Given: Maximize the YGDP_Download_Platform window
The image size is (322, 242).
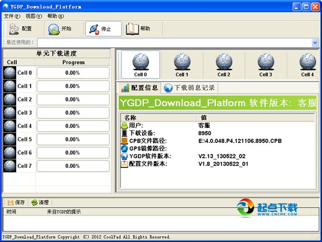Looking at the screenshot, I should 306,7.
